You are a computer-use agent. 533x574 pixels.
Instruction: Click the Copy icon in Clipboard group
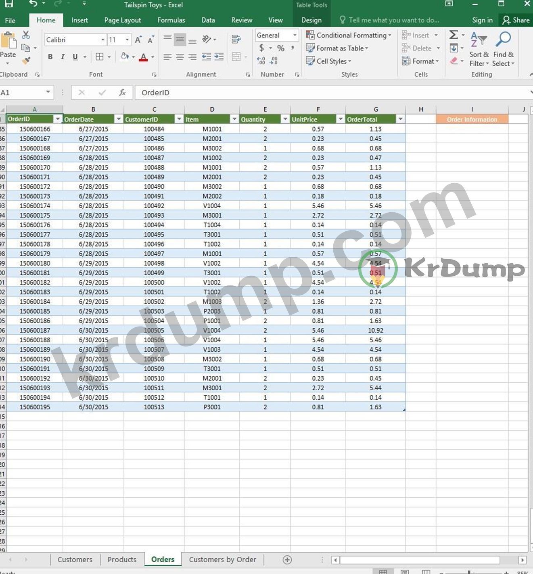[x=25, y=48]
